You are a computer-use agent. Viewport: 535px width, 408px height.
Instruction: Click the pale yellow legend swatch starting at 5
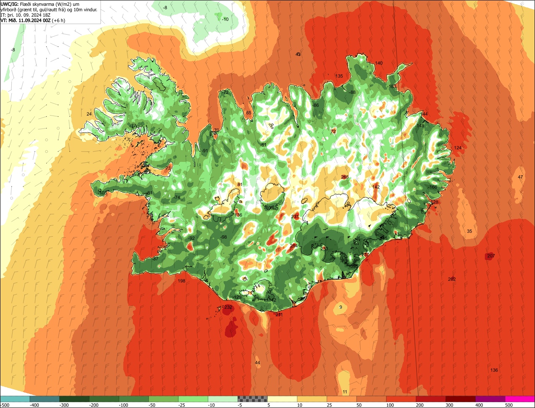[x=282, y=399]
